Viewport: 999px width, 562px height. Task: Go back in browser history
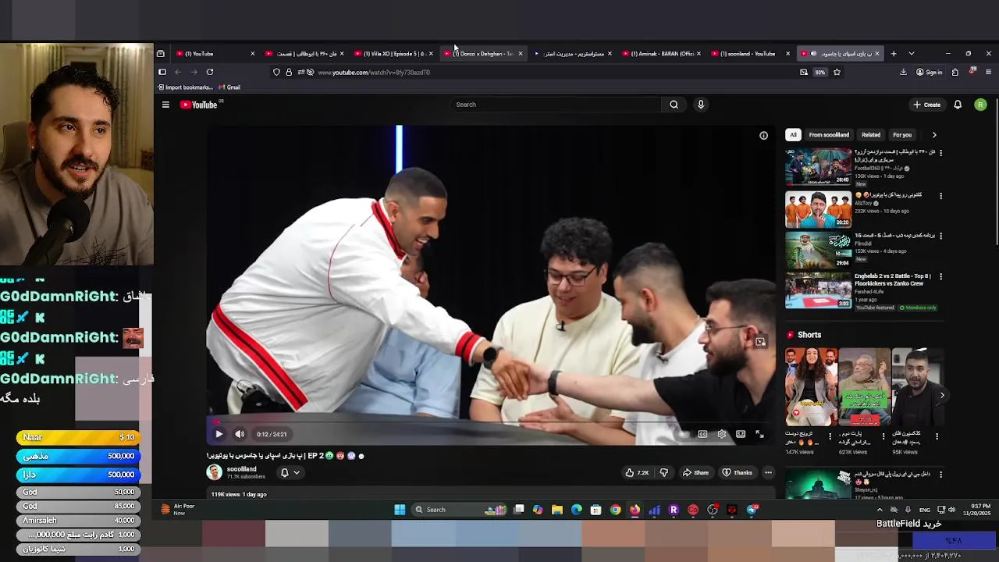pos(178,72)
